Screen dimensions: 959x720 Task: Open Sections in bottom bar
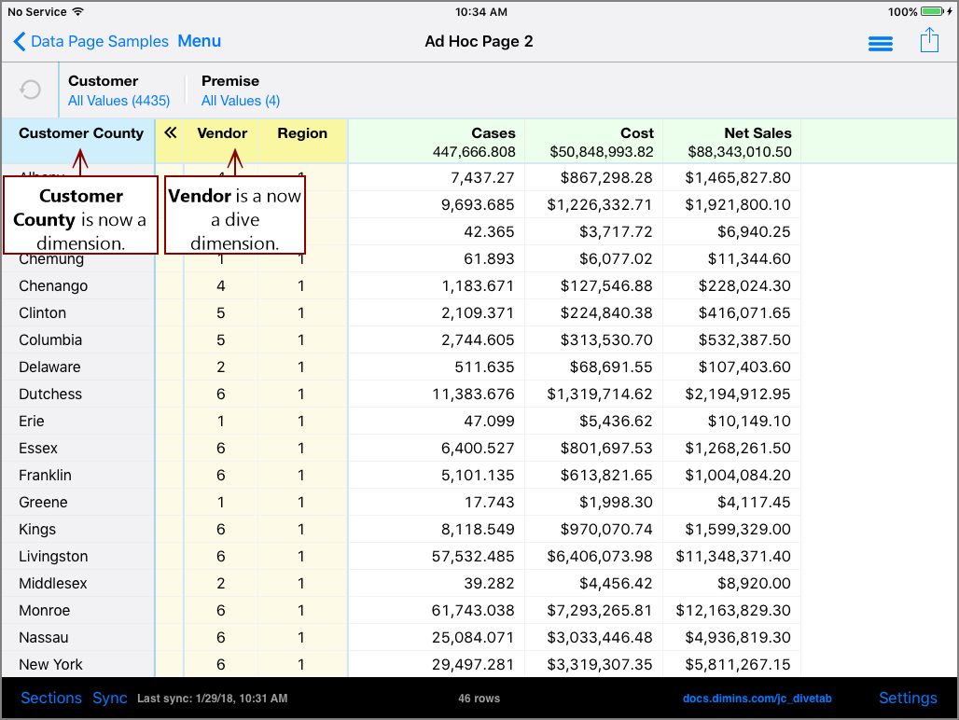(51, 698)
